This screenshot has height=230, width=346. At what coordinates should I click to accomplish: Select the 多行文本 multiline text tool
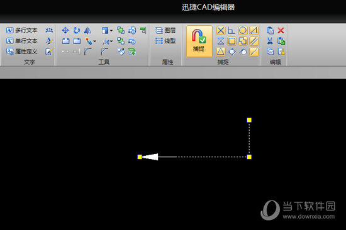[x=22, y=30]
